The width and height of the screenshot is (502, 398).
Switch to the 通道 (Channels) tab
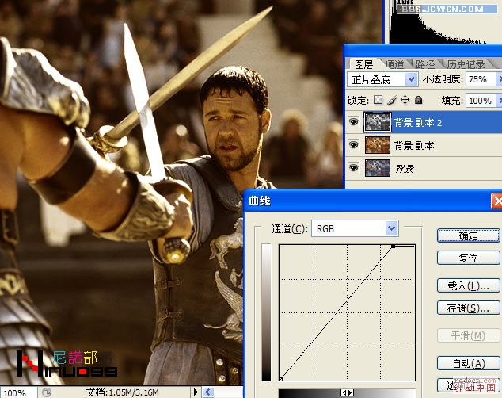(x=394, y=64)
